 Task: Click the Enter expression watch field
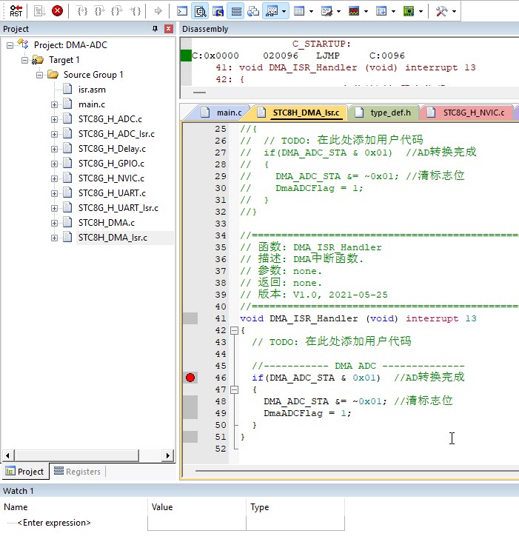tap(54, 523)
